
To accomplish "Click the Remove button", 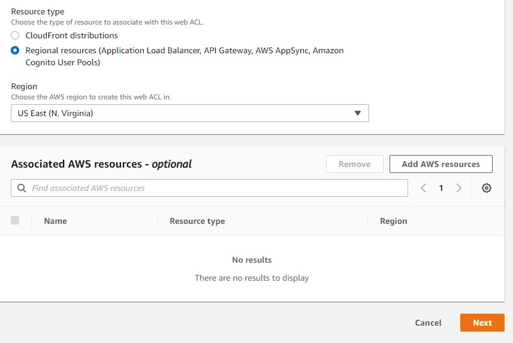I will tap(354, 164).
